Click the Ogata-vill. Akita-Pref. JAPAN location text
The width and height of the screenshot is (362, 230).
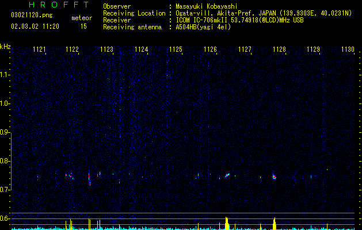pos(264,13)
